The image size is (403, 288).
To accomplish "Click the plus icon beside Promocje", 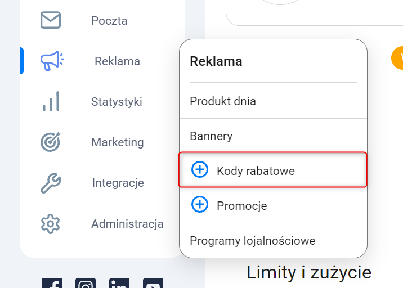I will (200, 205).
